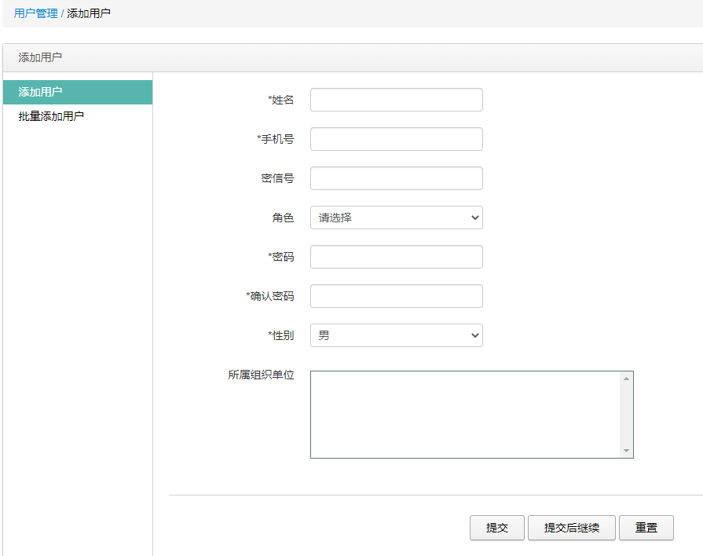The height and width of the screenshot is (556, 703).
Task: Click the 密信号 input field
Action: point(396,178)
